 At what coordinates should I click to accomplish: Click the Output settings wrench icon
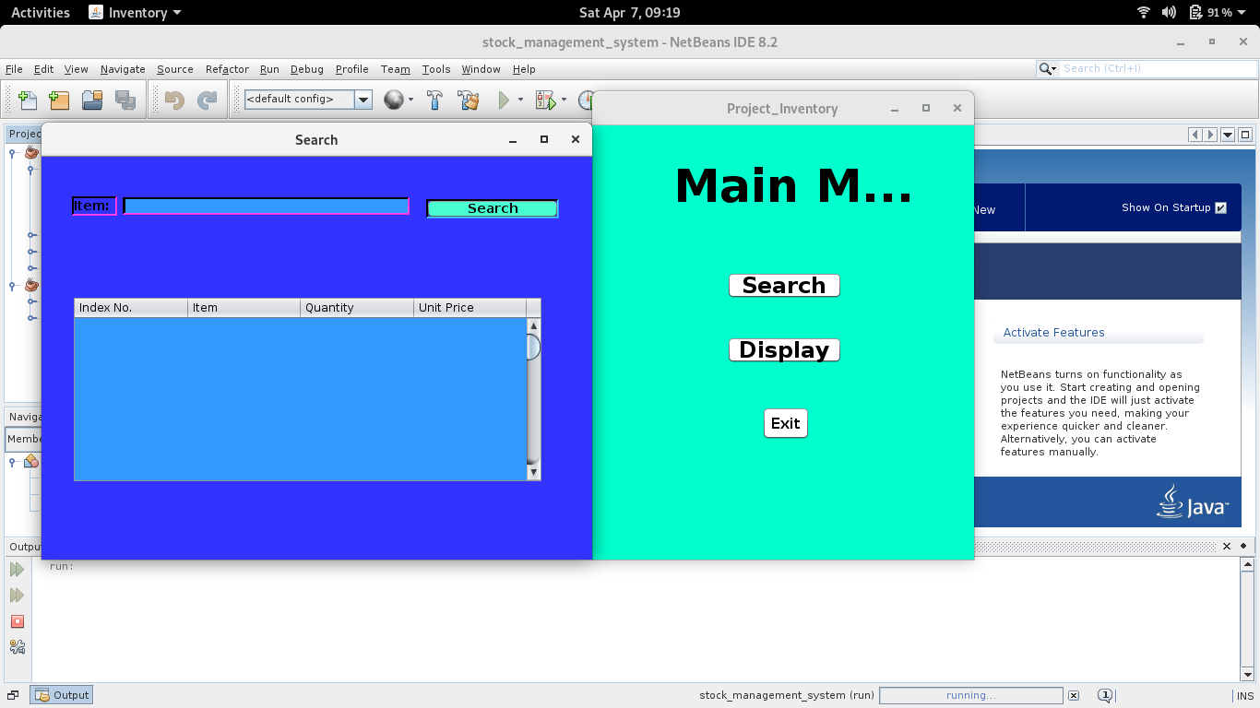coord(17,647)
